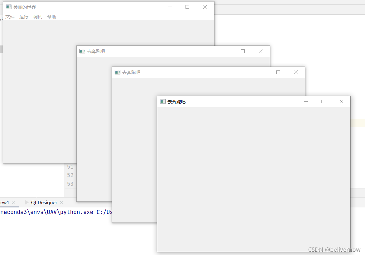Click line number 52 in editor gutter
This screenshot has width=365, height=255.
click(x=70, y=175)
